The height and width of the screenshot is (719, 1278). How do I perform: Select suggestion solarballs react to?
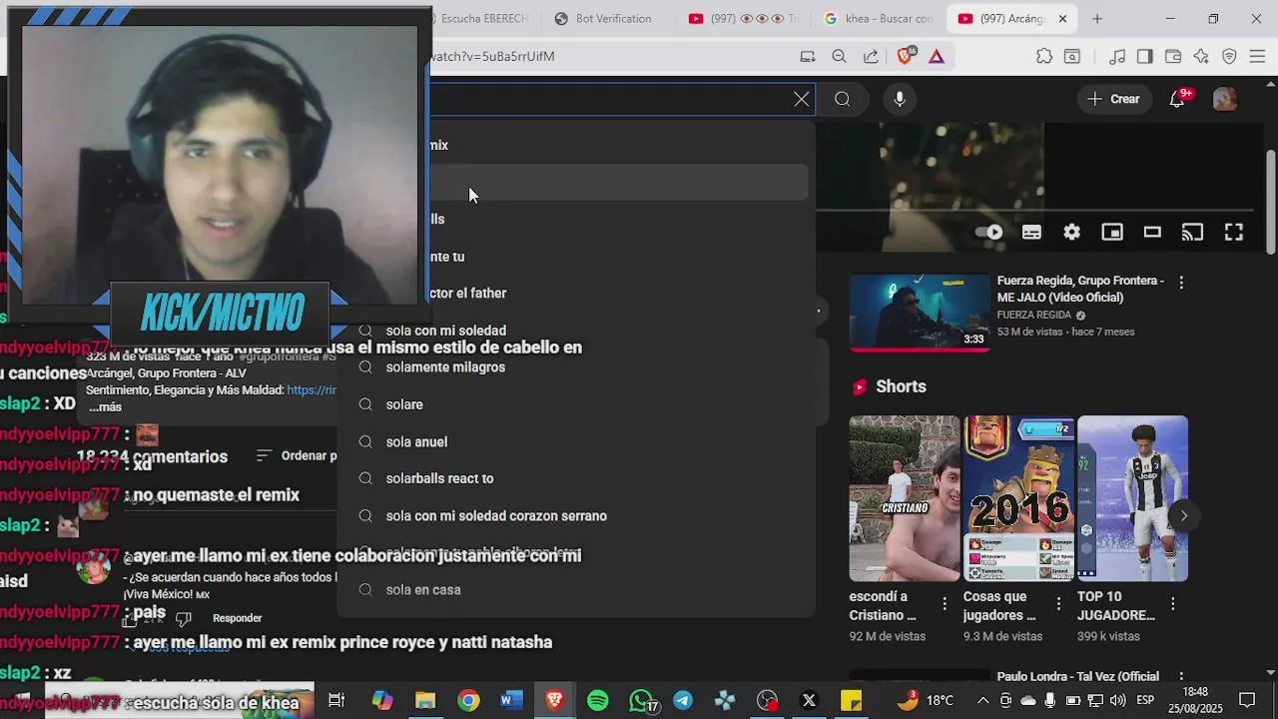tap(576, 478)
